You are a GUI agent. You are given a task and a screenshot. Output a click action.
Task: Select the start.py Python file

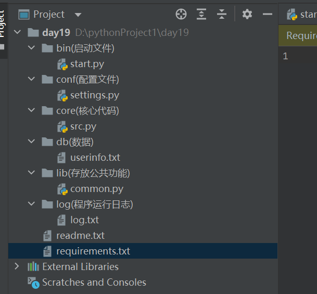87,64
